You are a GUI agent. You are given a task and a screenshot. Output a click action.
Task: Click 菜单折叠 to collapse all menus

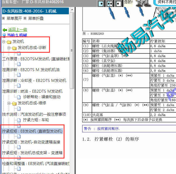click(36, 18)
